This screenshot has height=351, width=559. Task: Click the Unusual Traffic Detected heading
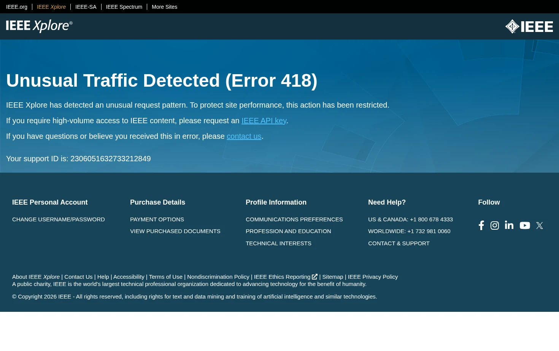[162, 81]
